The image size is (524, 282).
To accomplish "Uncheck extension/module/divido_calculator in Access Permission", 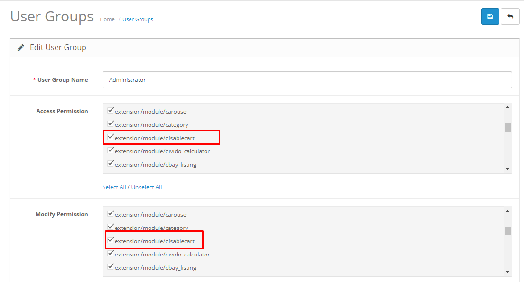I will click(111, 150).
